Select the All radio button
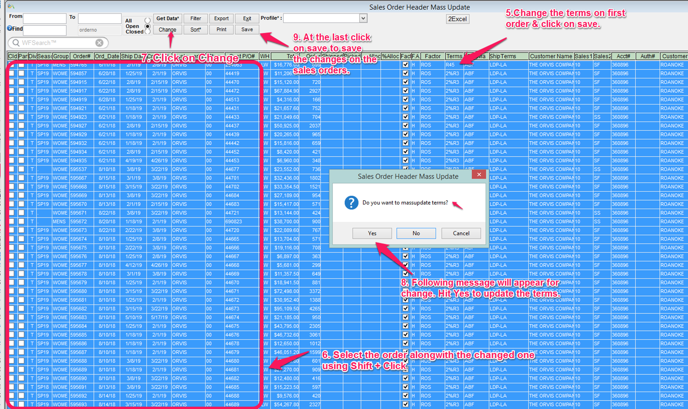 pyautogui.click(x=147, y=20)
